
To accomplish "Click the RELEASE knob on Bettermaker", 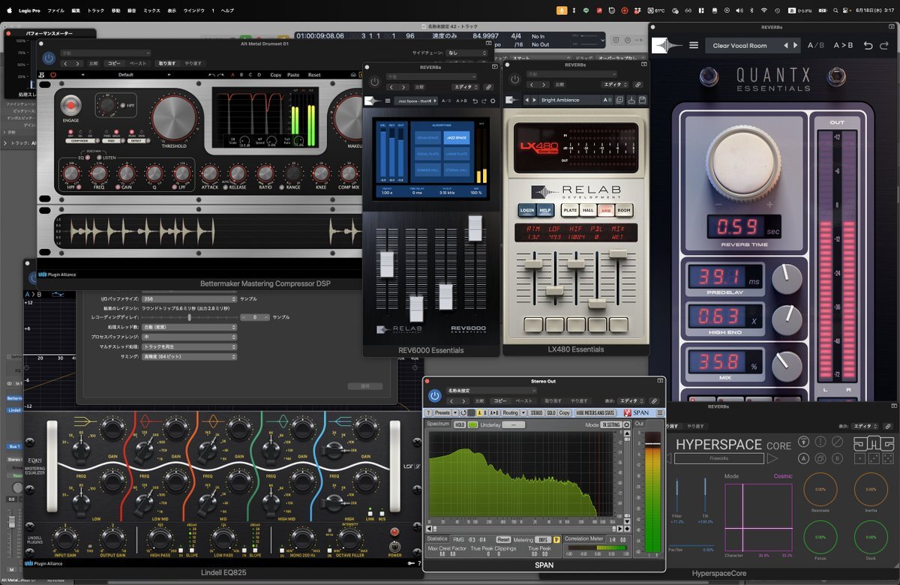I will 237,173.
